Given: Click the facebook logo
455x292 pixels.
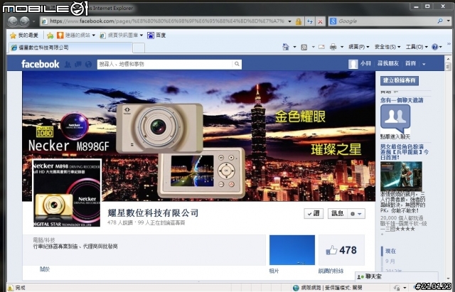Looking at the screenshot, I should point(40,64).
